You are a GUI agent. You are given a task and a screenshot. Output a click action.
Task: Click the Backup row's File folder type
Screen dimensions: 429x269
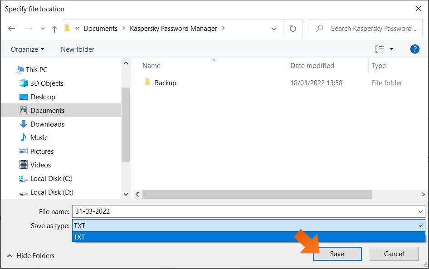click(x=387, y=83)
